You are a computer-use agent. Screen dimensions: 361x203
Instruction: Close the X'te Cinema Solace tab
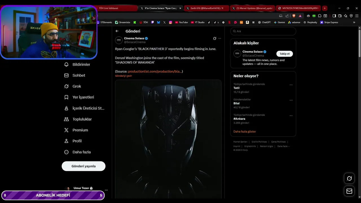pyautogui.click(x=180, y=8)
